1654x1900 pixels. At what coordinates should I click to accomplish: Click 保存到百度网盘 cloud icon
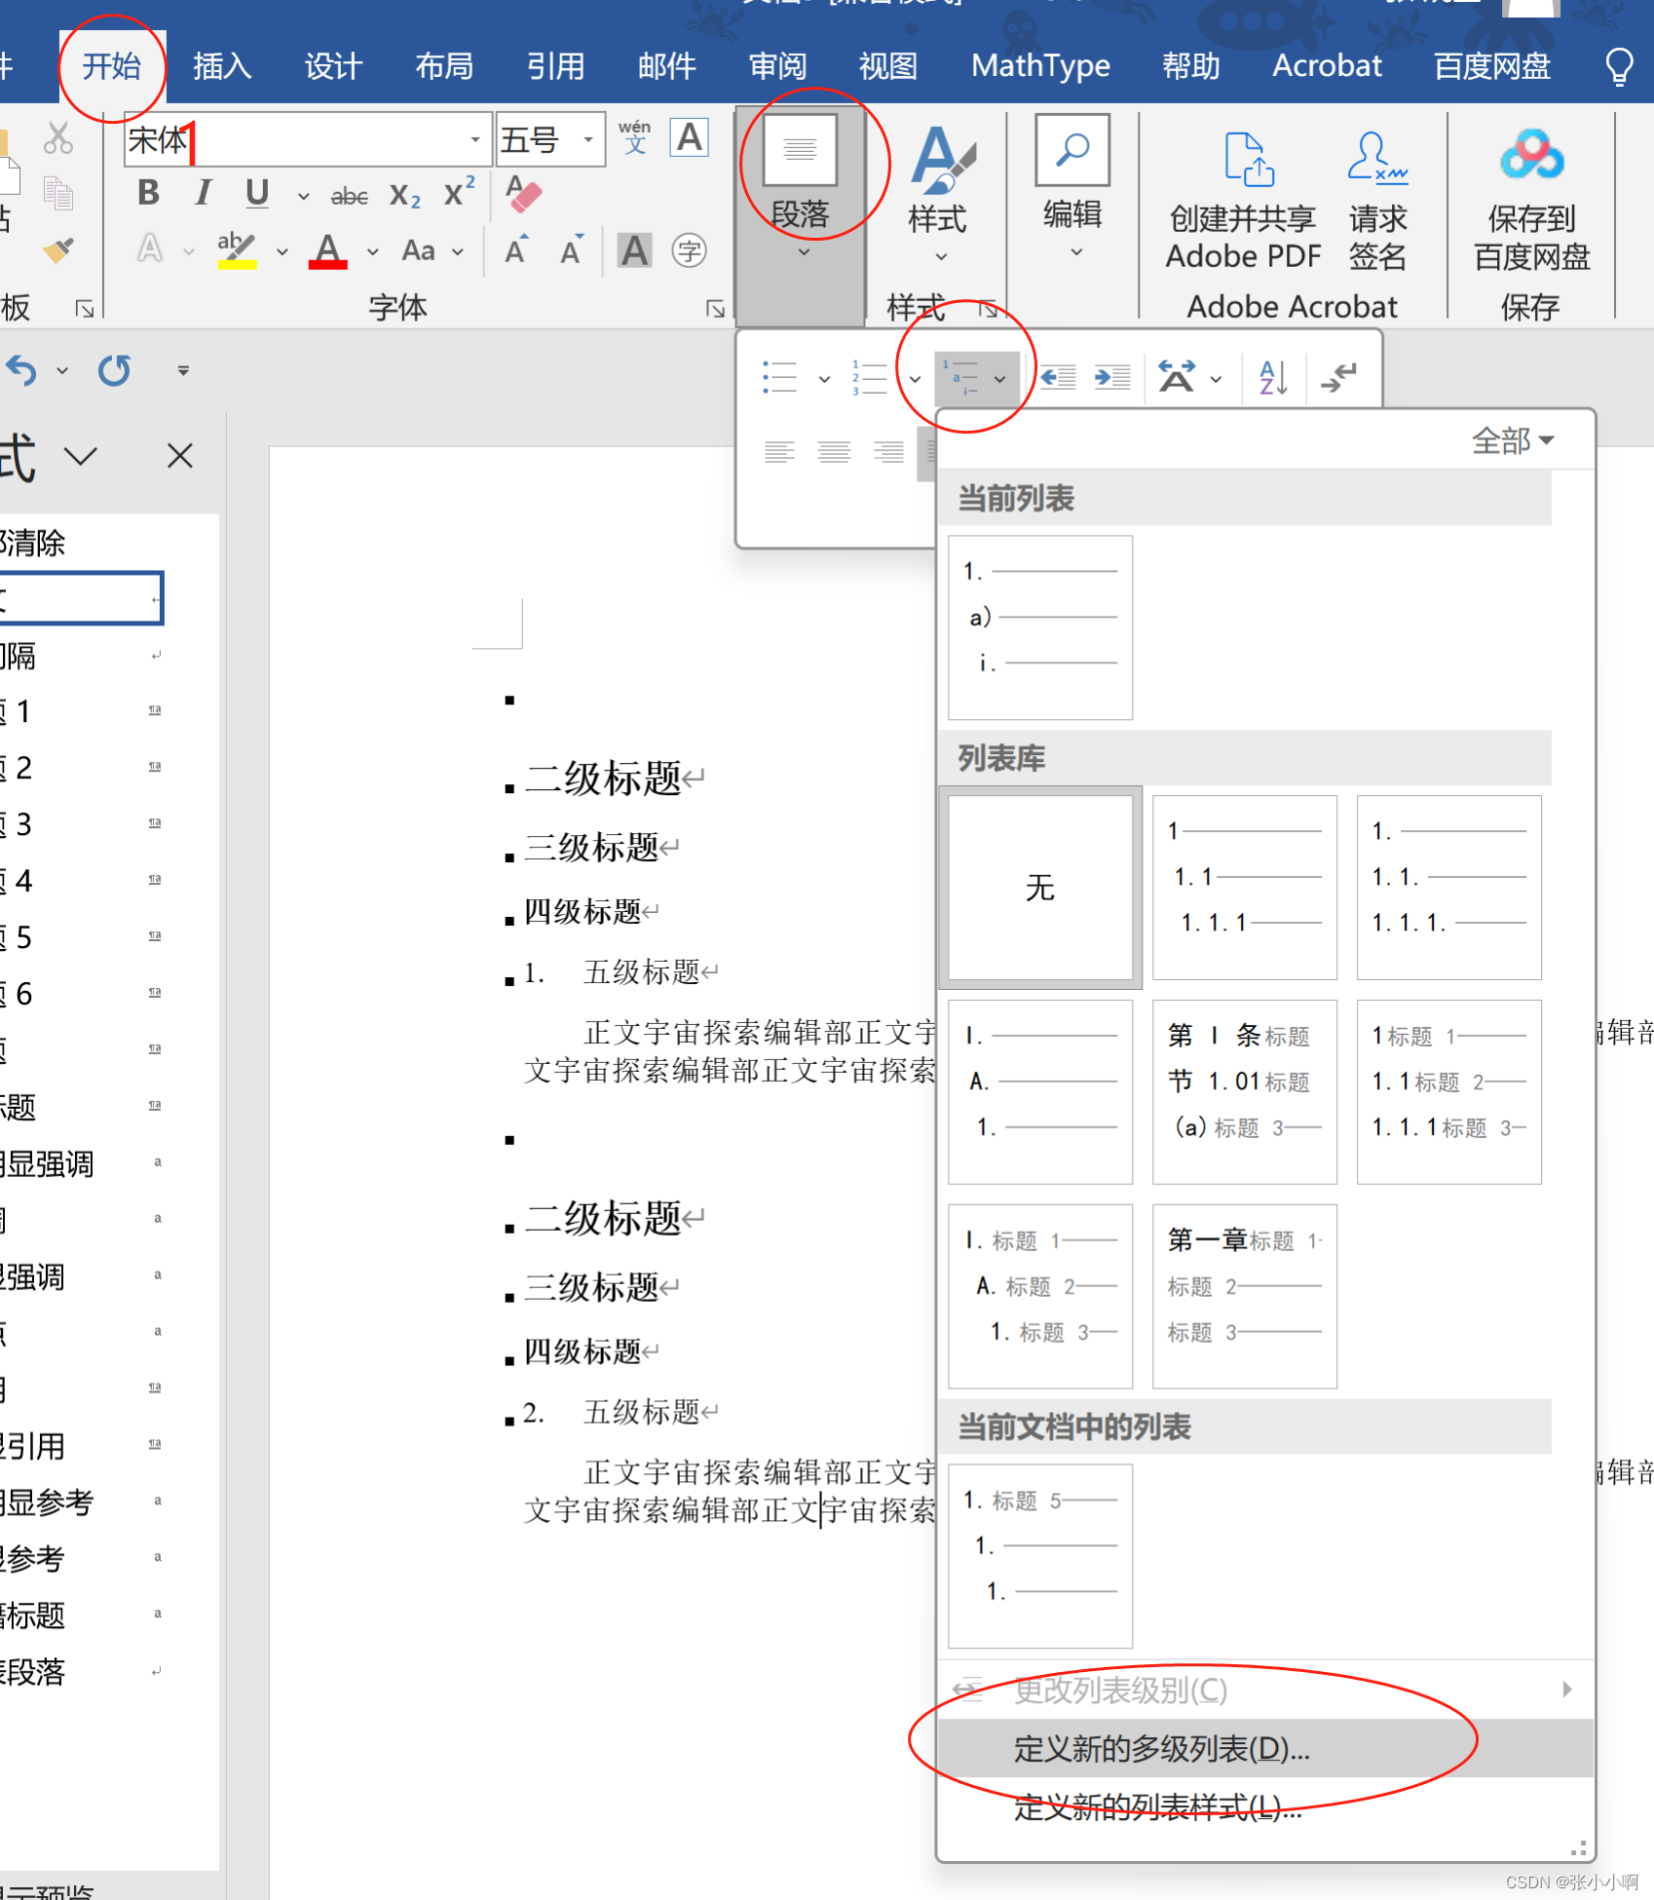point(1531,200)
